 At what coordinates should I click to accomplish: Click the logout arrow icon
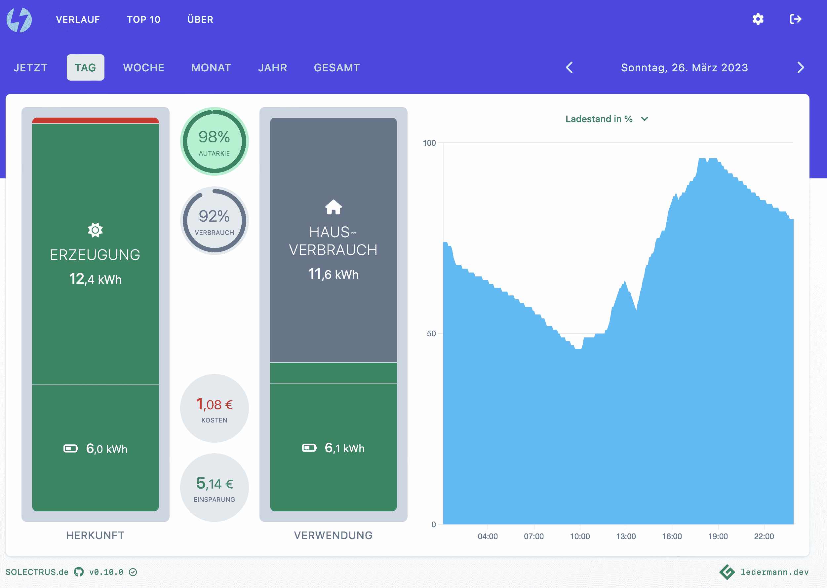point(796,19)
